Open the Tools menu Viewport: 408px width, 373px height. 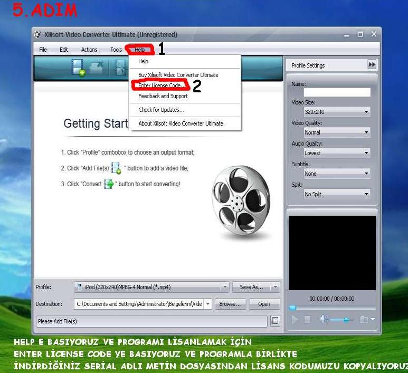116,50
